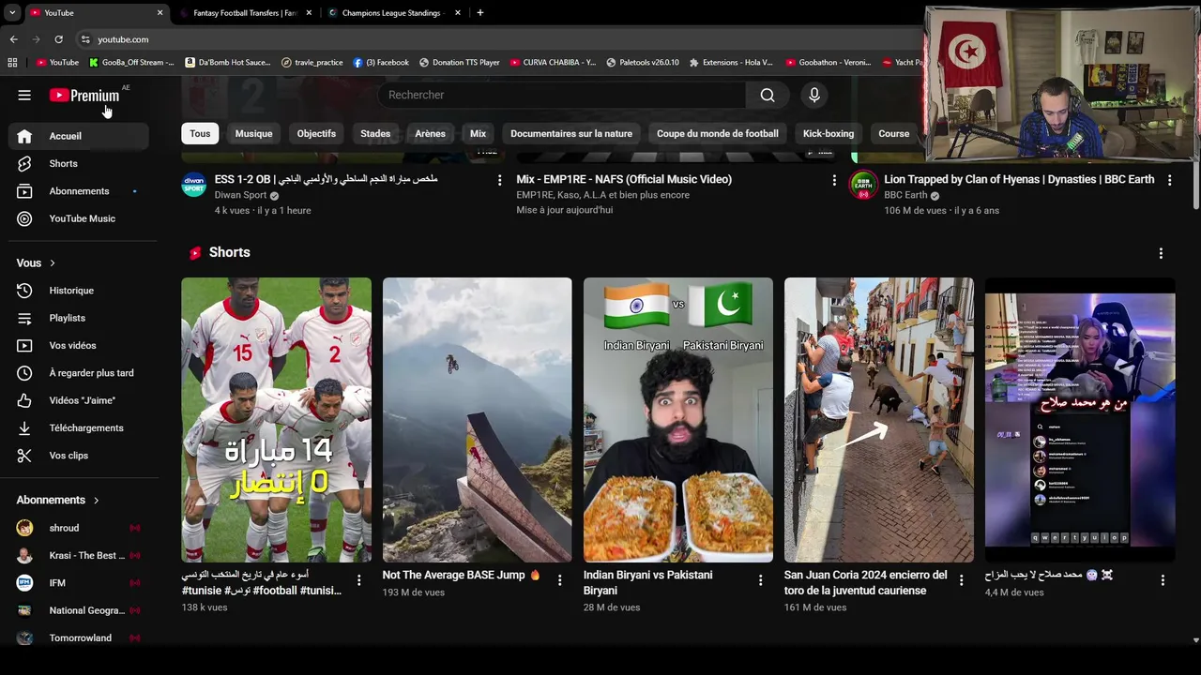The width and height of the screenshot is (1201, 675).
Task: Open IFM channel subscription
Action: click(x=80, y=583)
